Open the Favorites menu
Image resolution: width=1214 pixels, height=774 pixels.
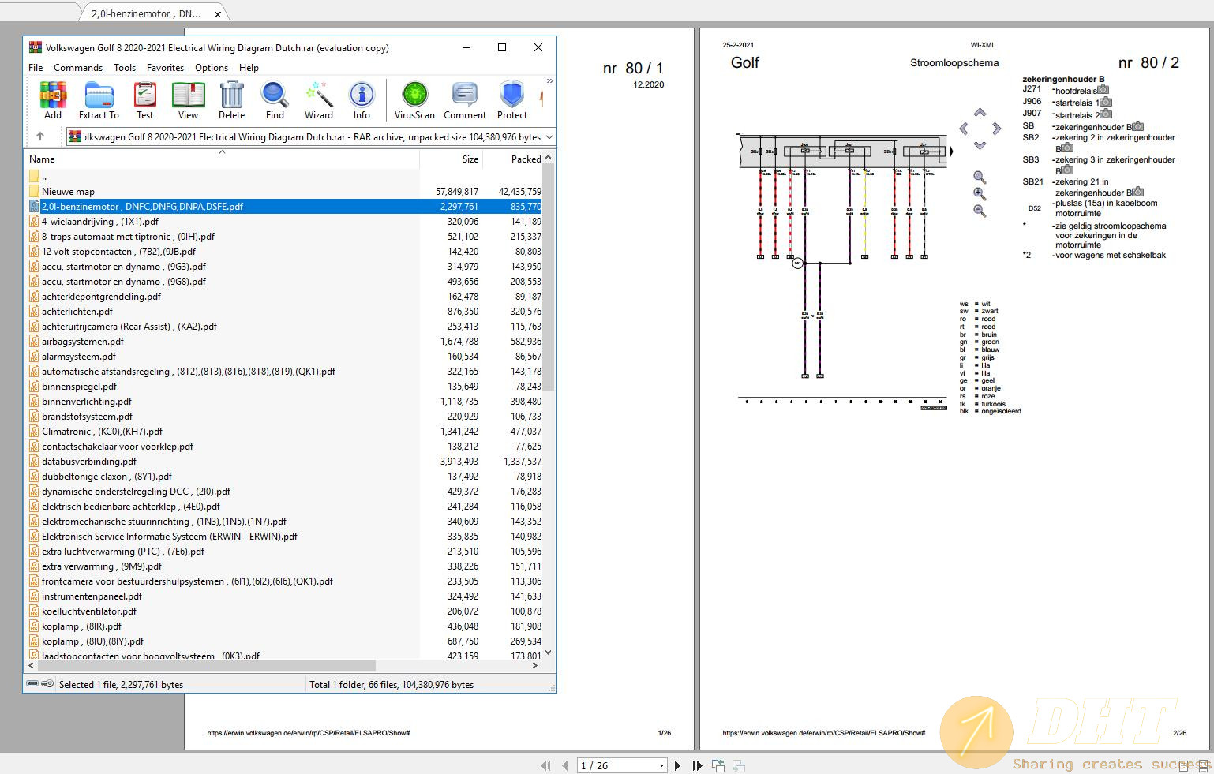165,68
